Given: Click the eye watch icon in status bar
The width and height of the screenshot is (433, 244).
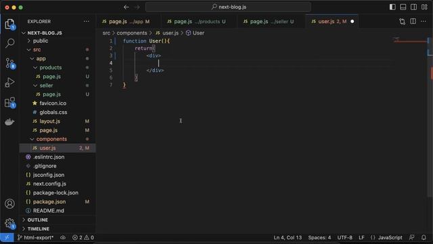Looking at the screenshot, I should [63, 237].
